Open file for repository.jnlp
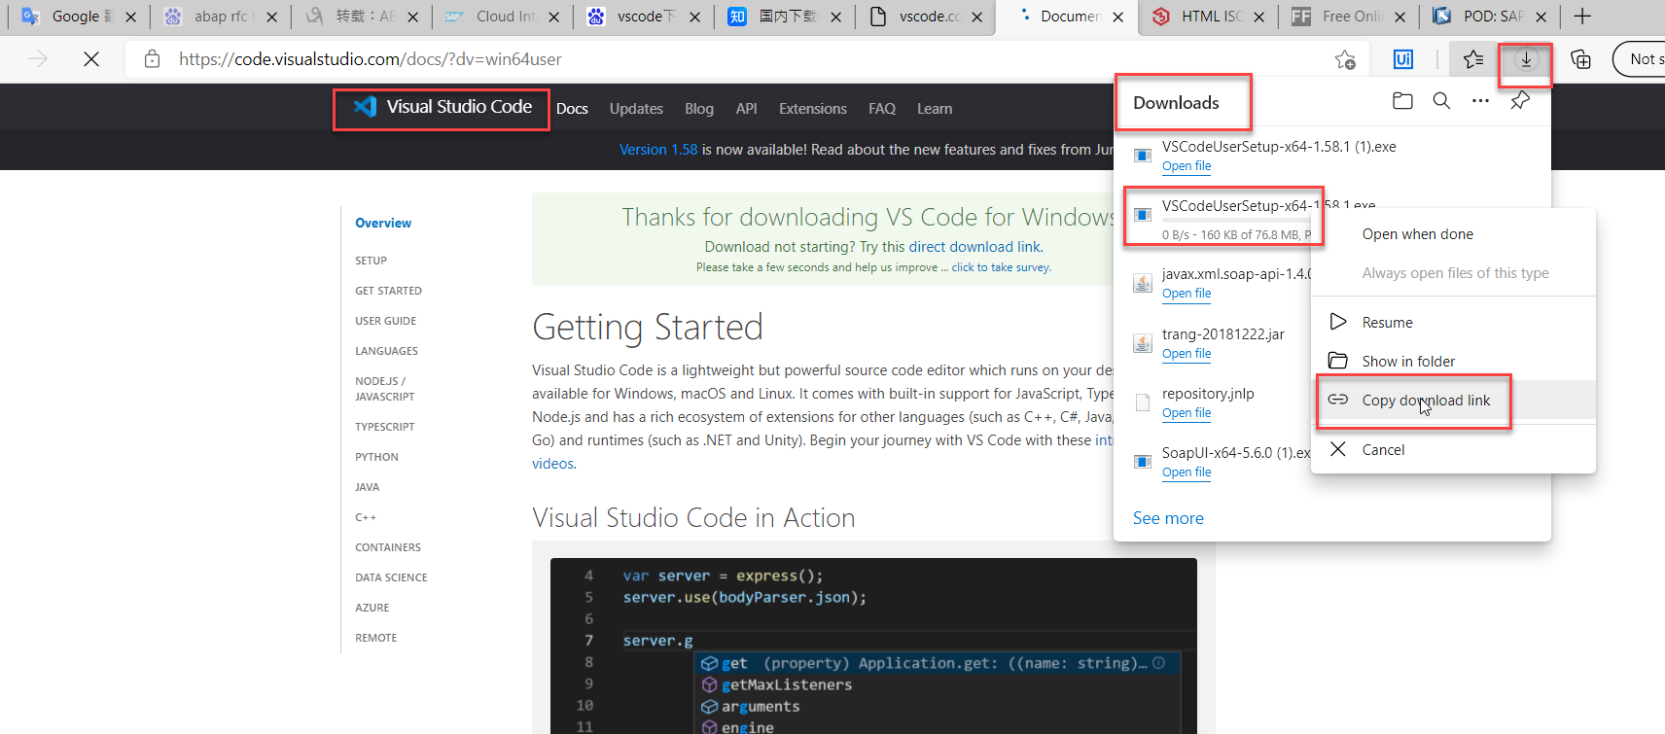Screen dimensions: 1665x734 coord(1187,413)
